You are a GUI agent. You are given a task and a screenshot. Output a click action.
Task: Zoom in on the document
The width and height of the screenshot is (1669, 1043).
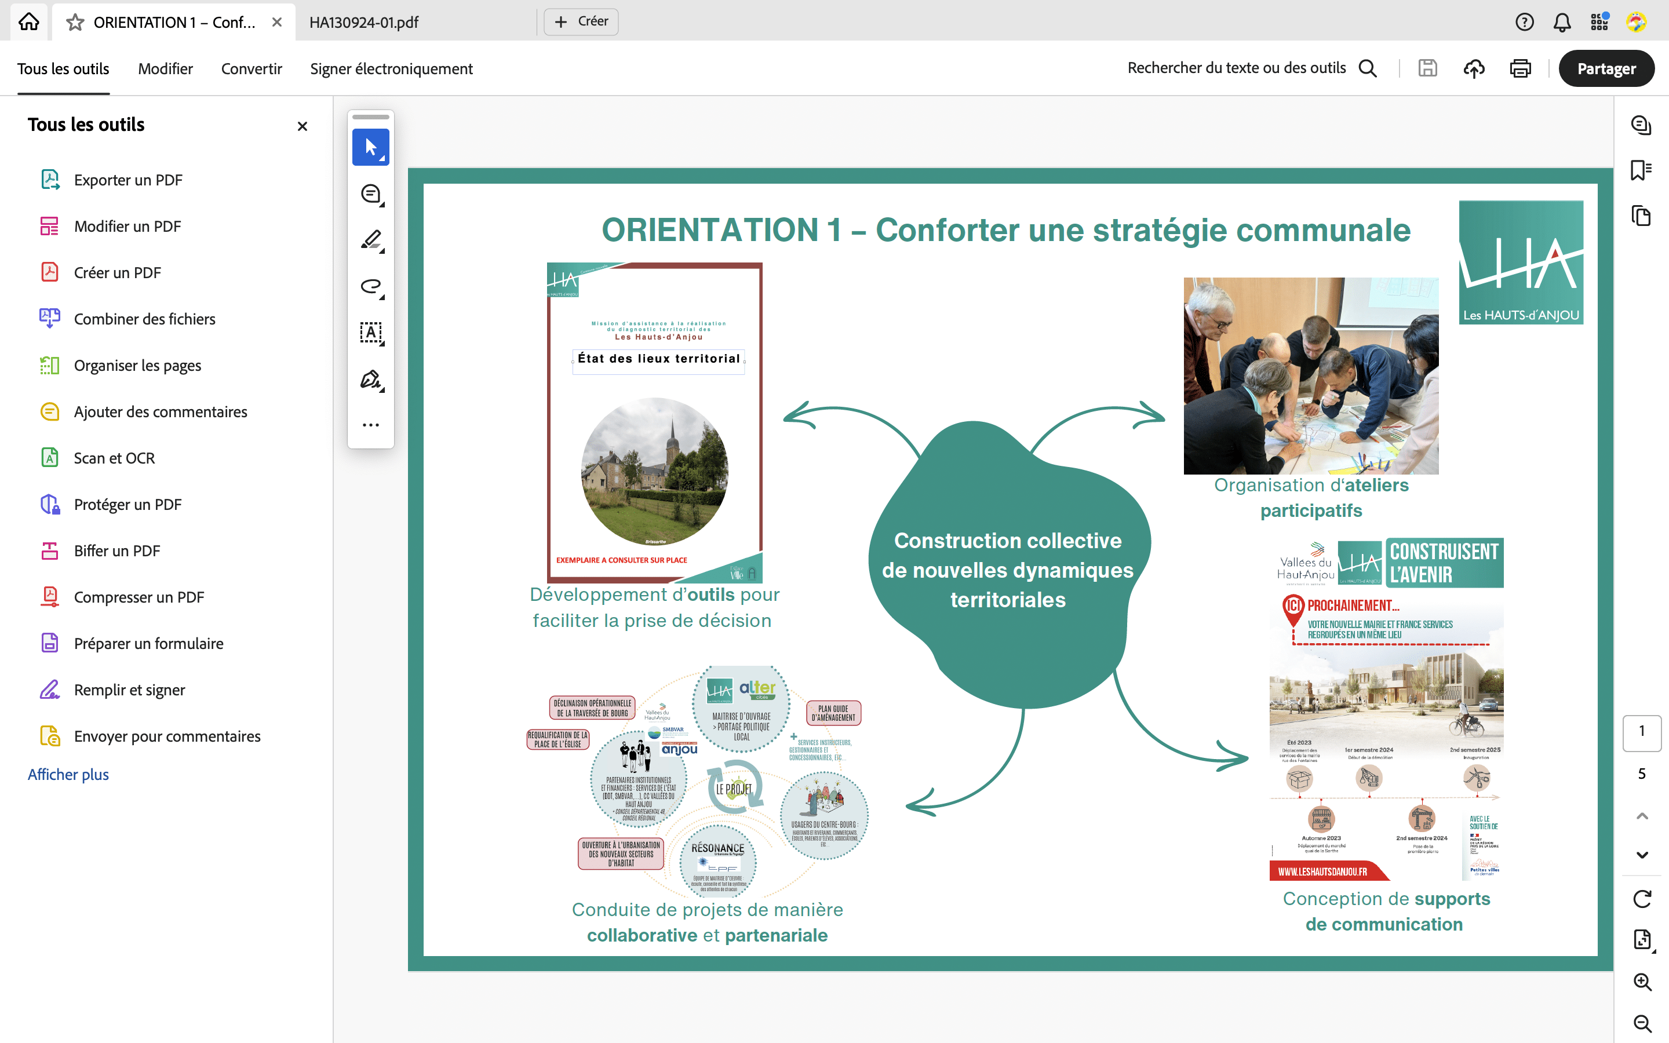tap(1642, 982)
